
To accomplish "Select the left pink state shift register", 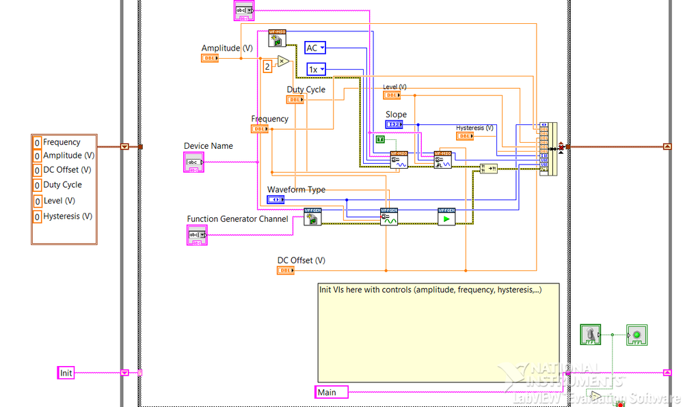I will point(124,373).
